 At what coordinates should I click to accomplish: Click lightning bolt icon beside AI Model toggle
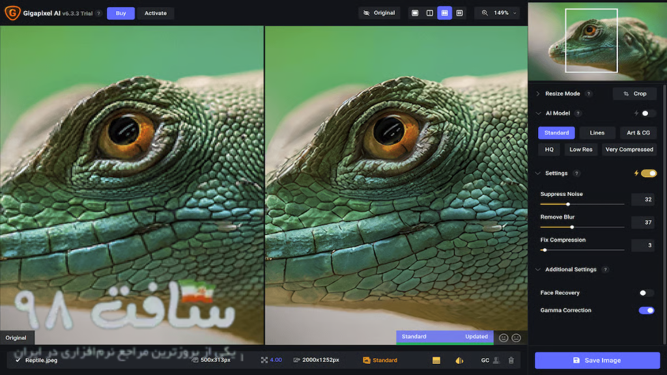coord(636,113)
